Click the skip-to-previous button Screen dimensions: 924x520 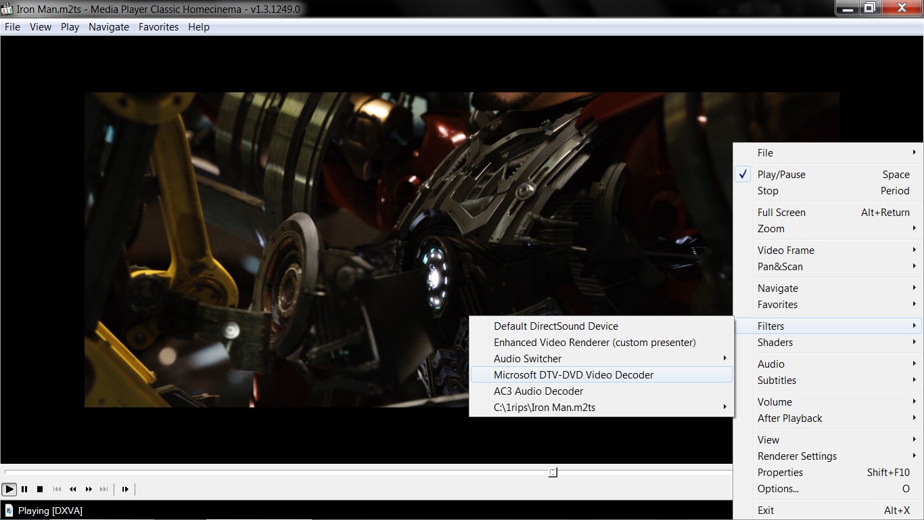(x=57, y=489)
